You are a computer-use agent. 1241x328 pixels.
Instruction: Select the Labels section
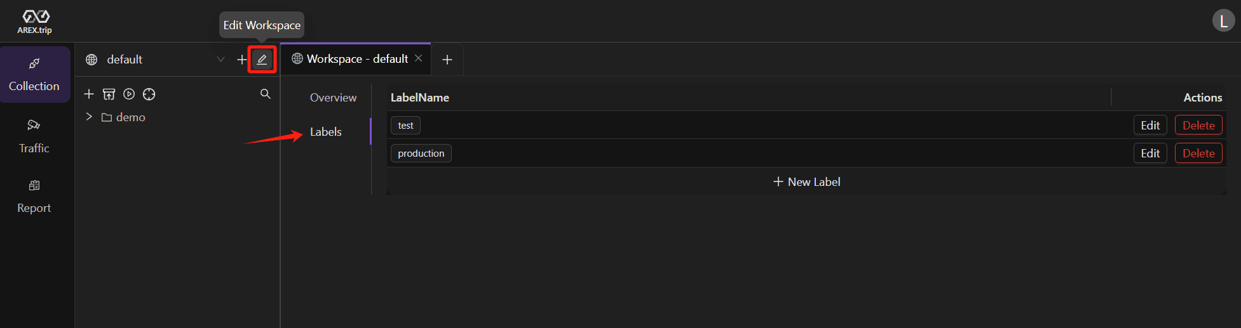tap(326, 132)
